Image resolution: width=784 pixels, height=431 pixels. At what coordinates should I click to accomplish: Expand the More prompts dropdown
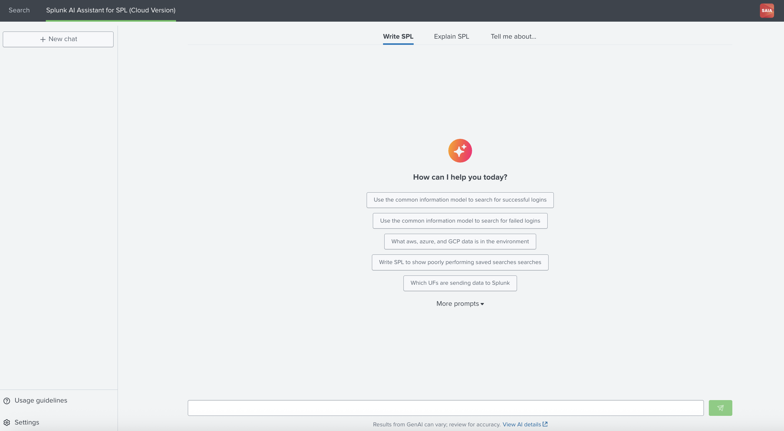coord(460,304)
